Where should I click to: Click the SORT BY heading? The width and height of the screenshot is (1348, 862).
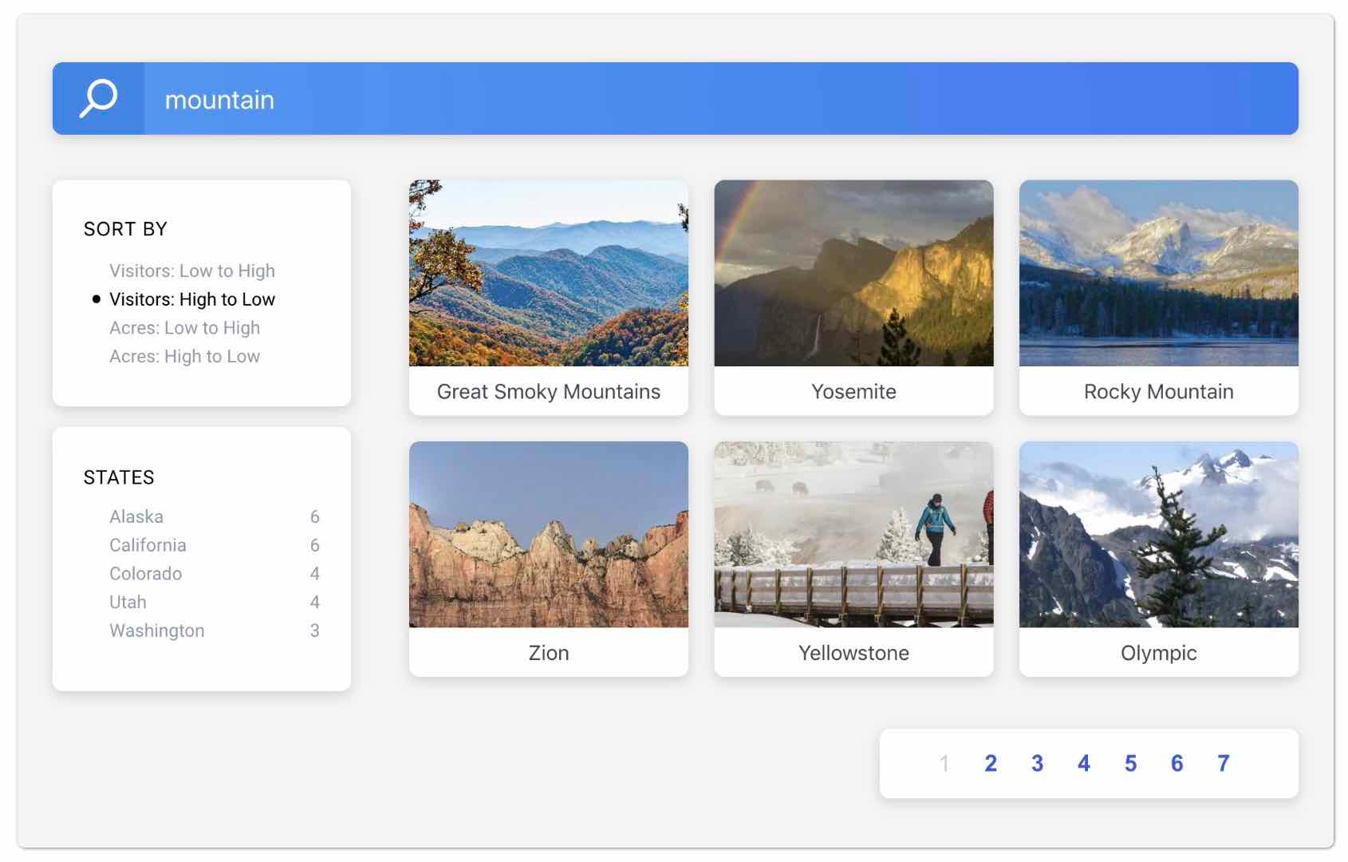coord(125,230)
